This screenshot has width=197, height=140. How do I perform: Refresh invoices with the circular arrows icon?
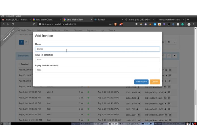tap(169, 56)
